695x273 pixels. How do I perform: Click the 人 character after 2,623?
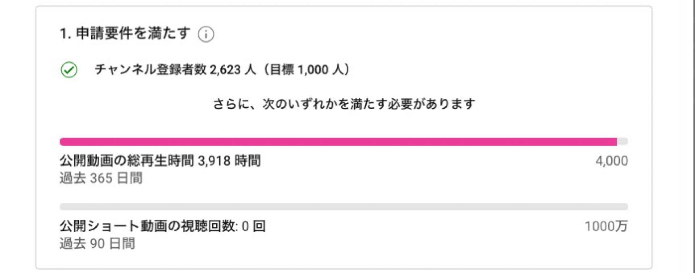(x=250, y=69)
